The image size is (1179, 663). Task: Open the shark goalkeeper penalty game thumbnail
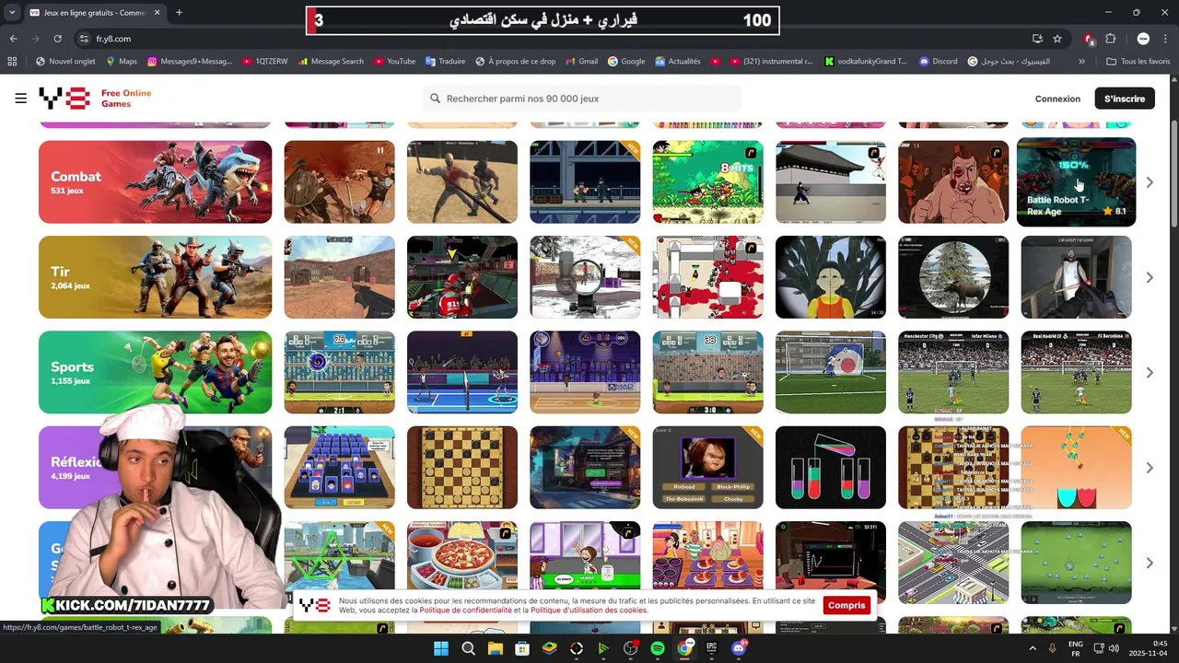(831, 372)
